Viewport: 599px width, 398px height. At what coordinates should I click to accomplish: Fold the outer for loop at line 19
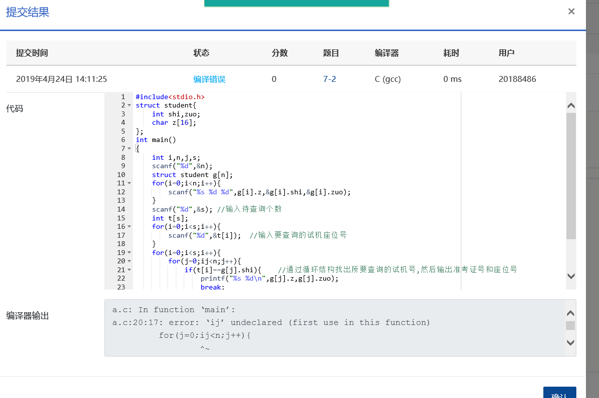129,253
